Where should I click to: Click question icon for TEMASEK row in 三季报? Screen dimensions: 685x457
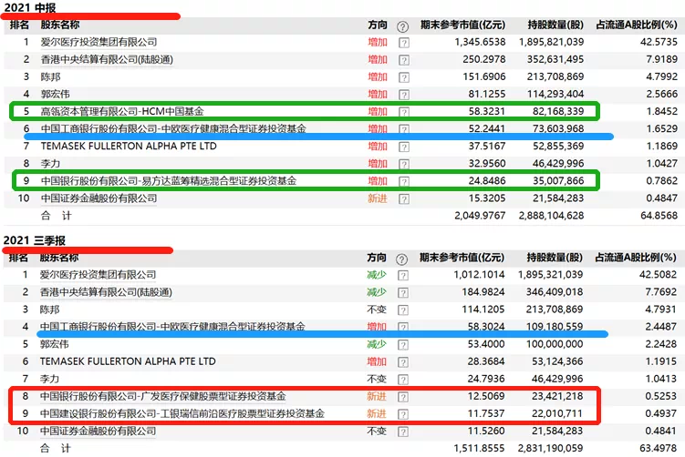tap(403, 362)
